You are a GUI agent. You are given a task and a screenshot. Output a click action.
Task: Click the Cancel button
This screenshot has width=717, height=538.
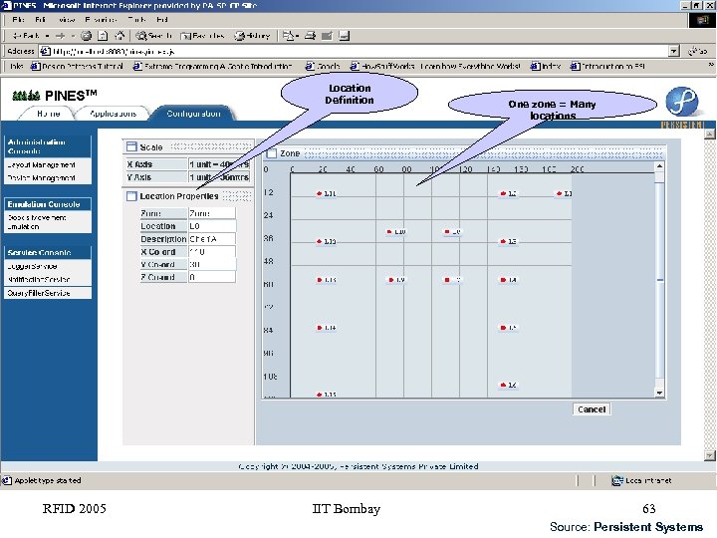592,409
